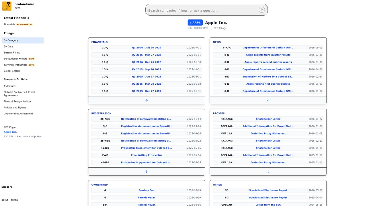Expand the News filings list
Viewport: 367px width, 206px height.
[x=268, y=100]
